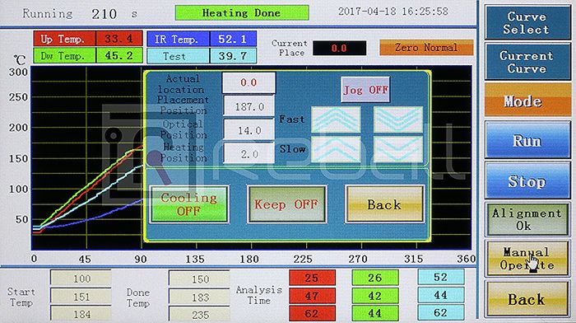Click the Fast up arrow icon
Viewport: 576px width, 323px height.
[x=336, y=119]
